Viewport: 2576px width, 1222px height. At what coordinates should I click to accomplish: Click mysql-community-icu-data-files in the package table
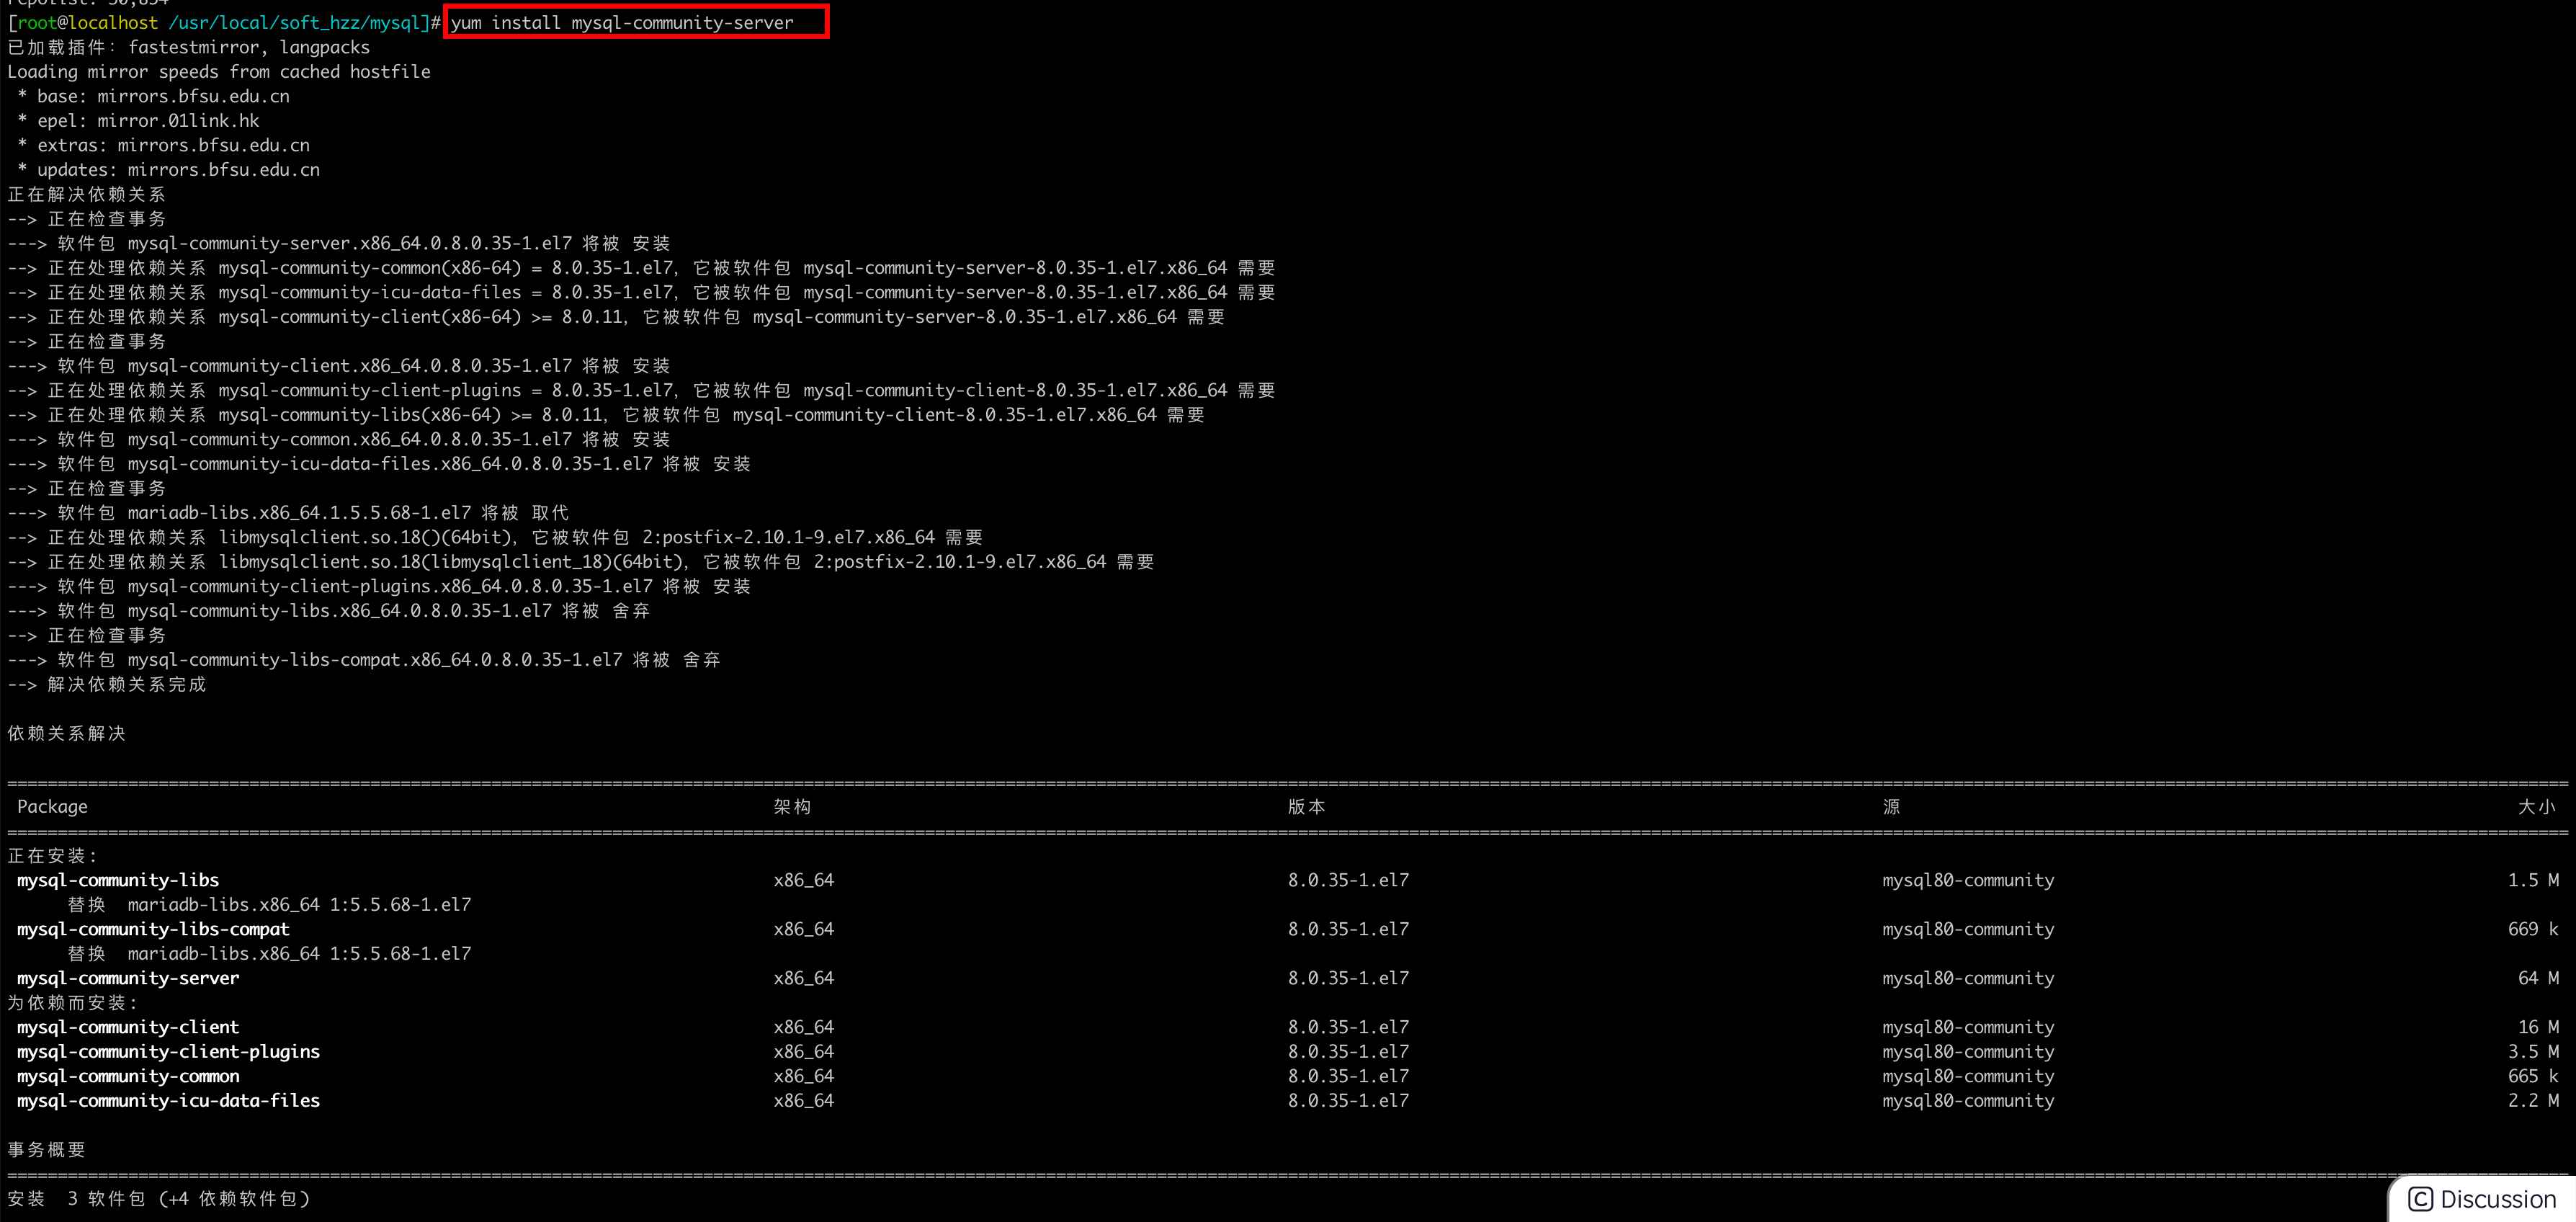tap(168, 1101)
